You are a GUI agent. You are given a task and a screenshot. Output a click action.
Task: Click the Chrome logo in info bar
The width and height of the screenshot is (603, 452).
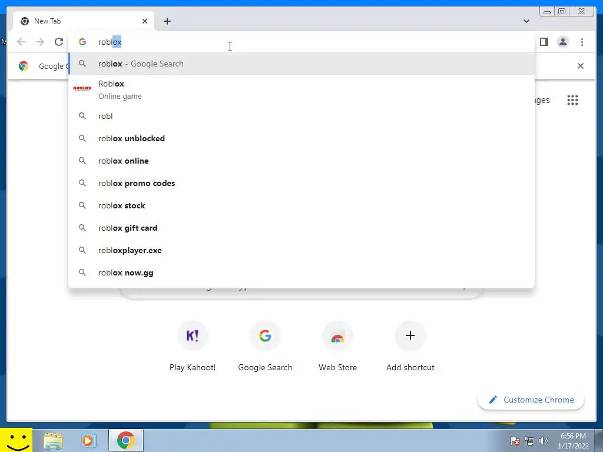tap(24, 66)
